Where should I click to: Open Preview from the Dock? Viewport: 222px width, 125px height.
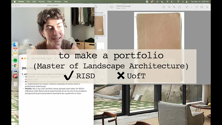(x=15, y=71)
